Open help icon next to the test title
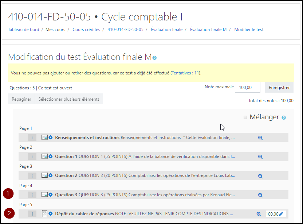 (x=155, y=58)
